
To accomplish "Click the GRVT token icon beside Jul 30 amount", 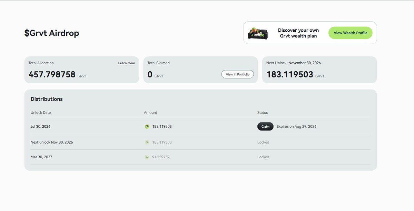I will (147, 127).
